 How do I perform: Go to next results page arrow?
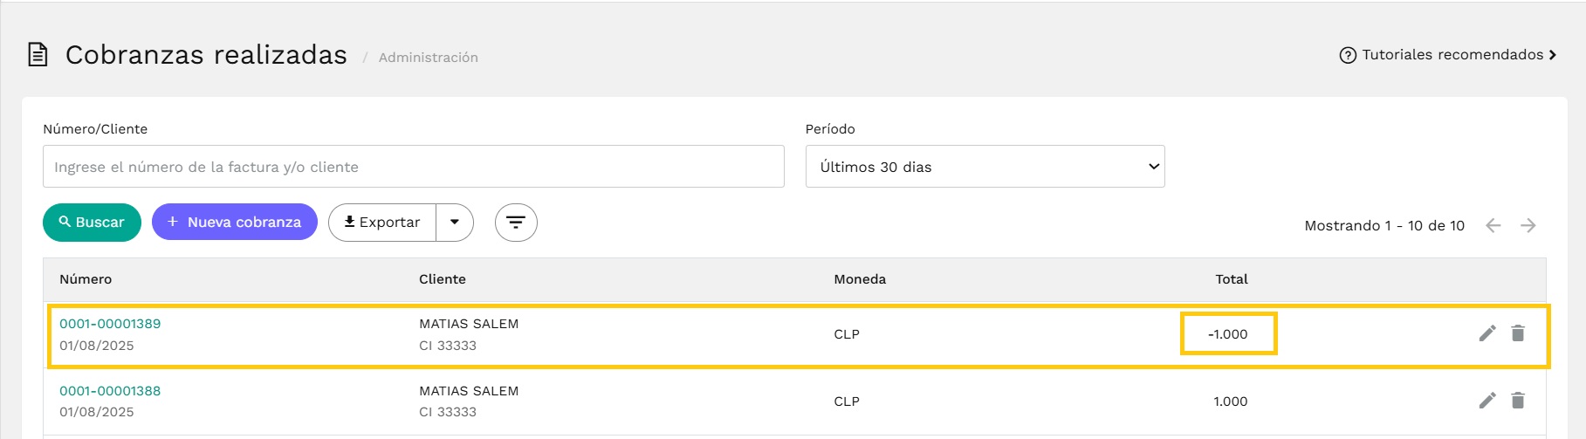tap(1528, 226)
